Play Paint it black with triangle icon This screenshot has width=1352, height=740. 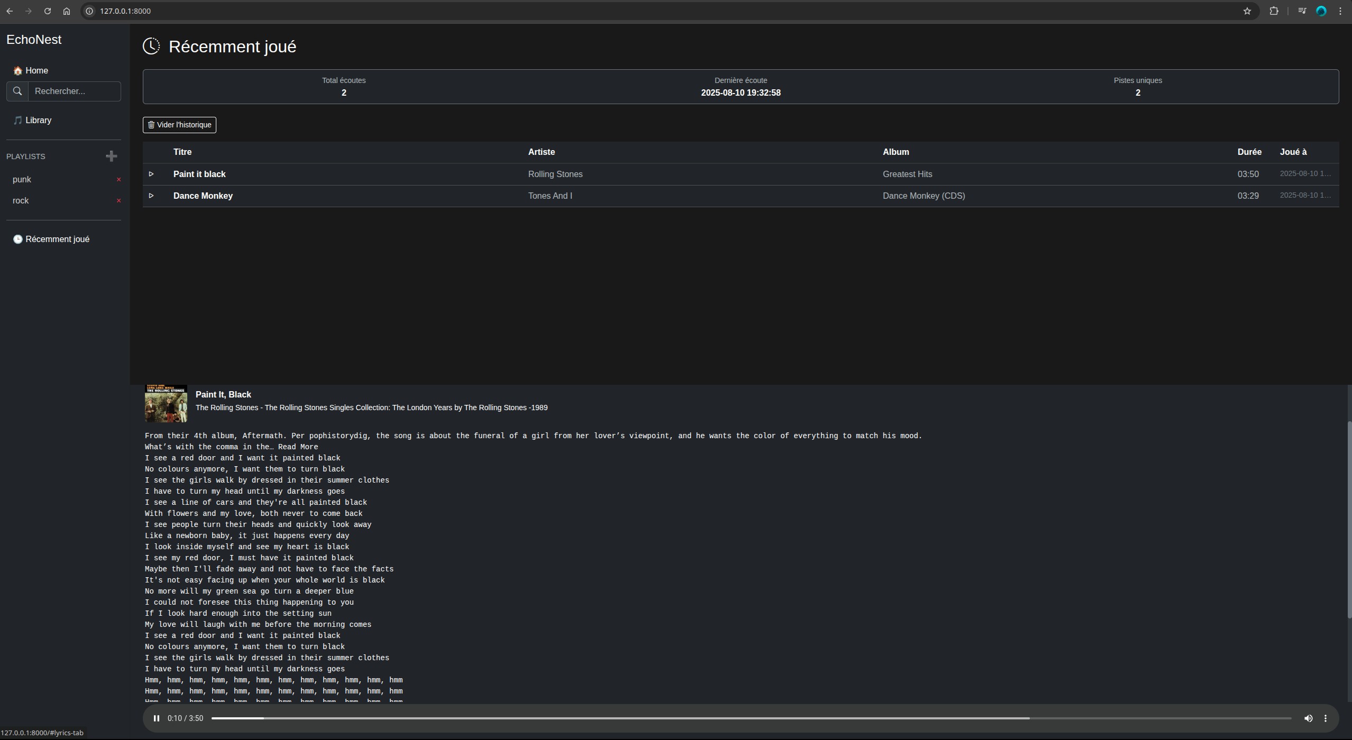point(151,174)
